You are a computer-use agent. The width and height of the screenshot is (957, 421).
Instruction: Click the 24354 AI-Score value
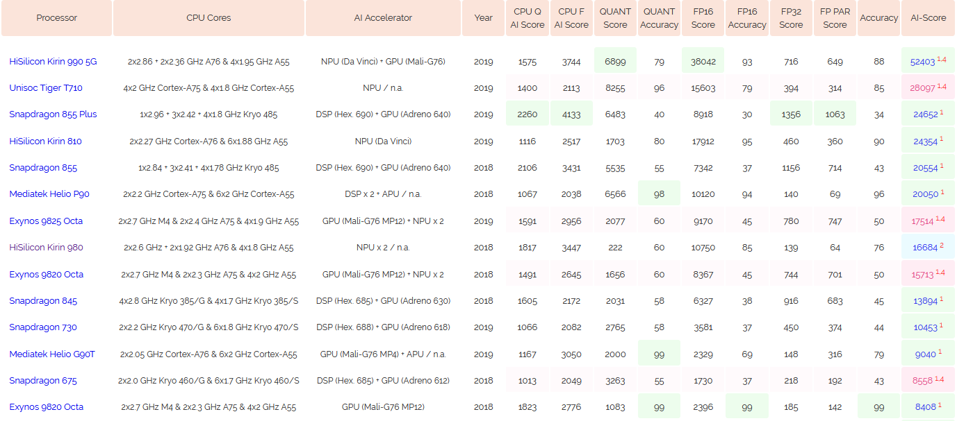coord(925,141)
